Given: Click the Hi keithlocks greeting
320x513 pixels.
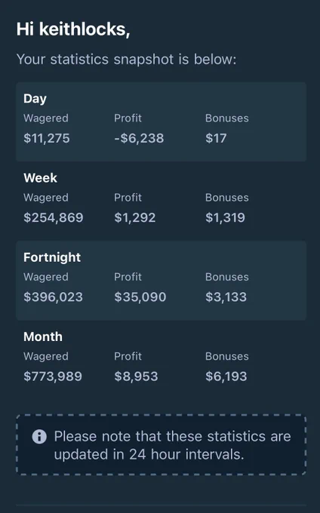Looking at the screenshot, I should tap(73, 29).
